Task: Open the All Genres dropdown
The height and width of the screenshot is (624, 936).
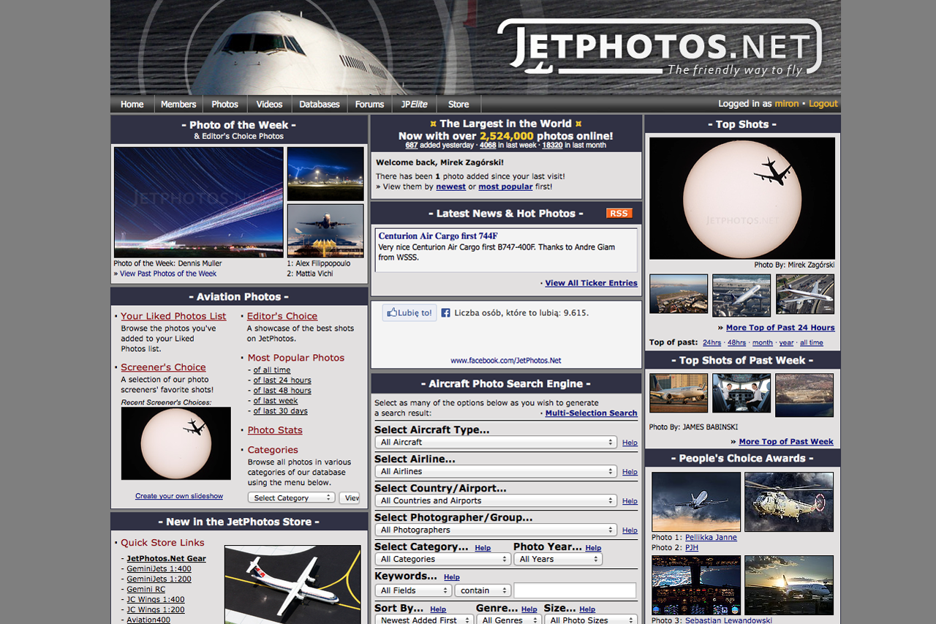Action: tap(509, 620)
